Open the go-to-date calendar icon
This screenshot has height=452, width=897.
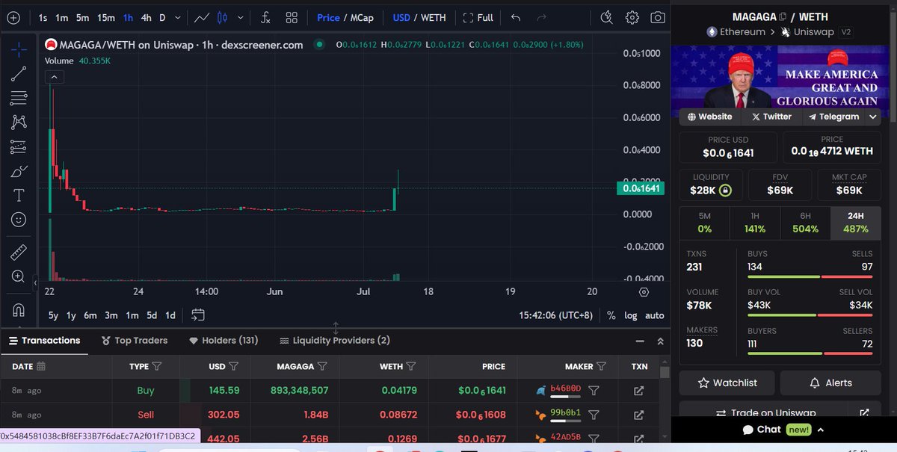(x=198, y=315)
